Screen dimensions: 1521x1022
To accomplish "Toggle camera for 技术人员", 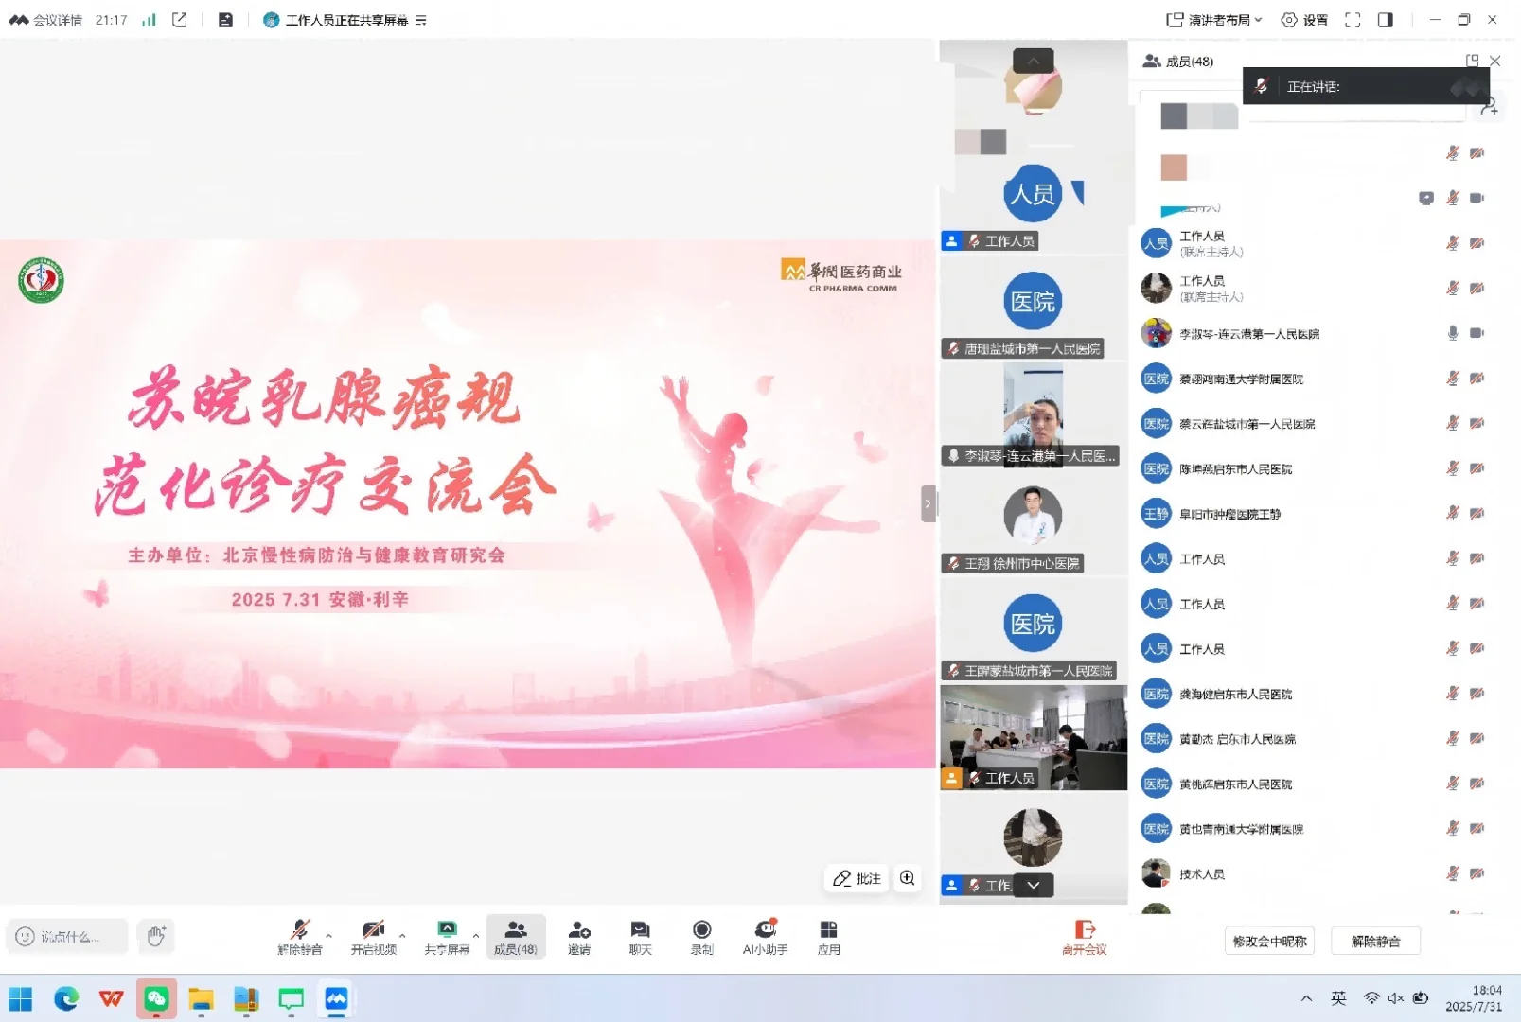I will click(1477, 873).
